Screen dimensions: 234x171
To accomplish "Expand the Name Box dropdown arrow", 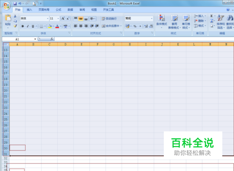I will pyautogui.click(x=35, y=39).
